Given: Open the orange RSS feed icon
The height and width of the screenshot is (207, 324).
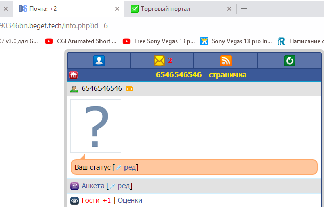Looking at the screenshot, I should (226, 61).
